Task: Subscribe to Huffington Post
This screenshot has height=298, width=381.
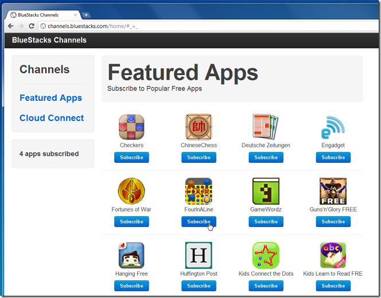Action: click(x=199, y=285)
